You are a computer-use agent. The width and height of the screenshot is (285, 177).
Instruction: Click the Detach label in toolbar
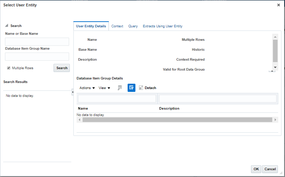point(150,88)
